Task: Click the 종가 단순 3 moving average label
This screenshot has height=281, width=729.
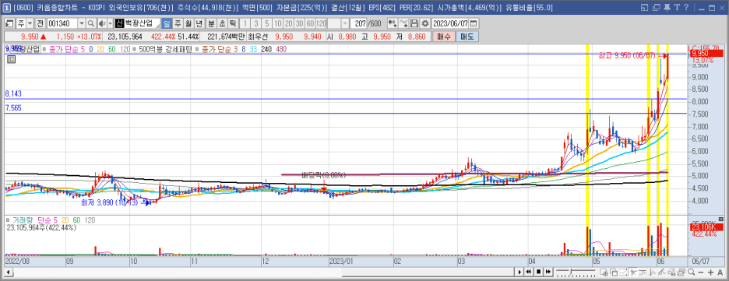Action: tap(220, 49)
